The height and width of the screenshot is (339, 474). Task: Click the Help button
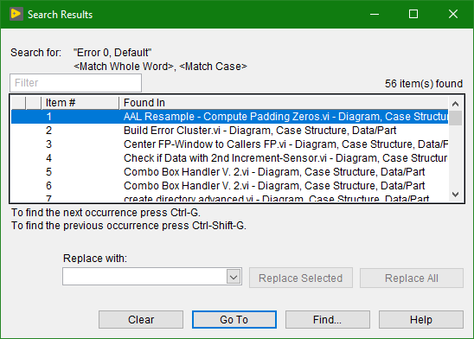(421, 319)
